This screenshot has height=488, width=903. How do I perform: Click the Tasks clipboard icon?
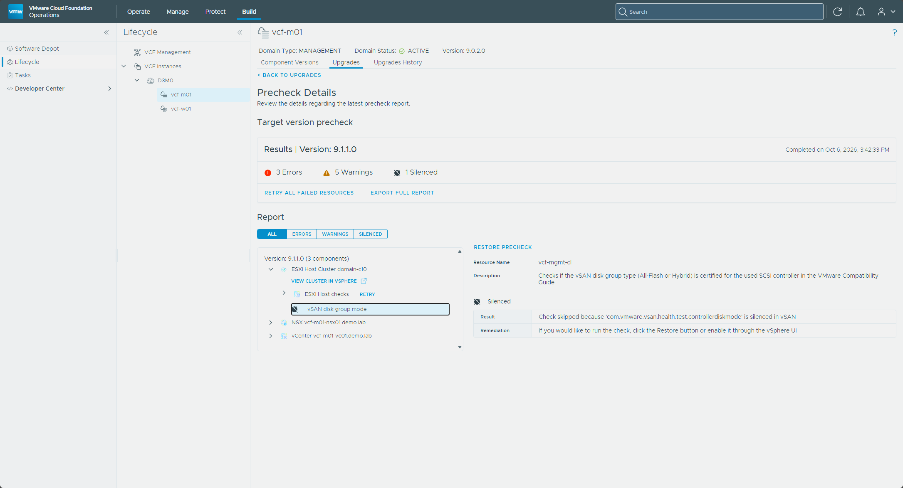10,75
